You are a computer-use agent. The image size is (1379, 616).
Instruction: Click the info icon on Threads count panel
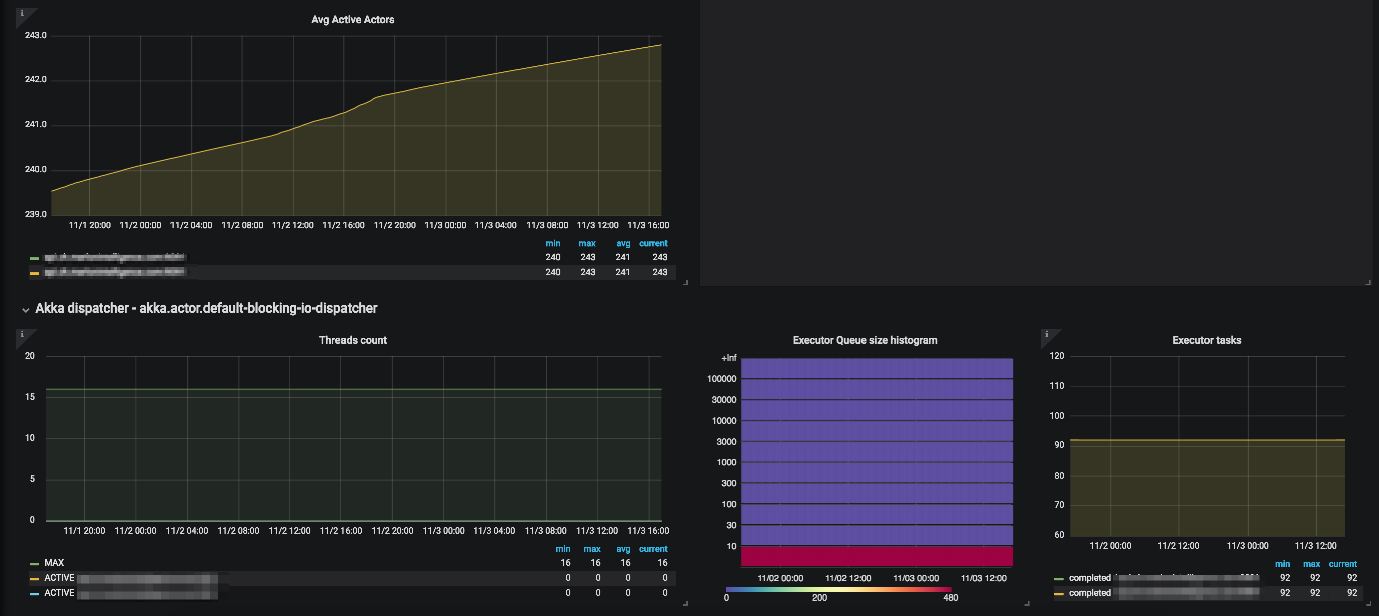click(x=22, y=334)
